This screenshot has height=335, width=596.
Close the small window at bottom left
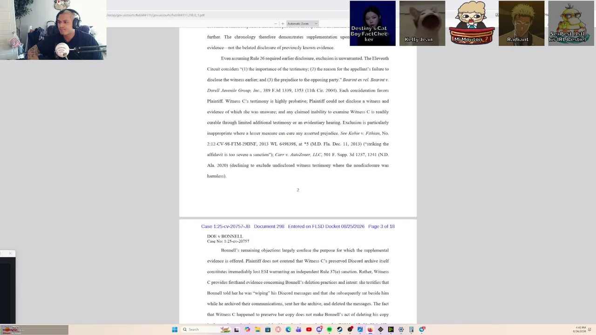(x=10, y=254)
